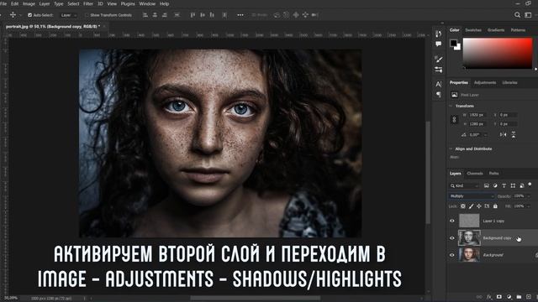Filter layers by adjustment layers icon
Viewport: 538px width, 302px height.
point(495,185)
